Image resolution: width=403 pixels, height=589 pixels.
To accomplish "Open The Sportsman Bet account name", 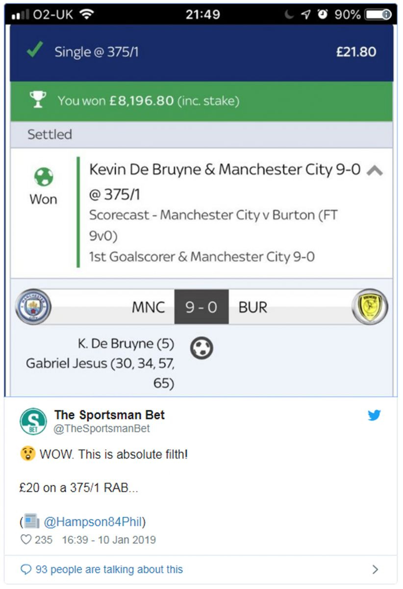I will coord(109,415).
